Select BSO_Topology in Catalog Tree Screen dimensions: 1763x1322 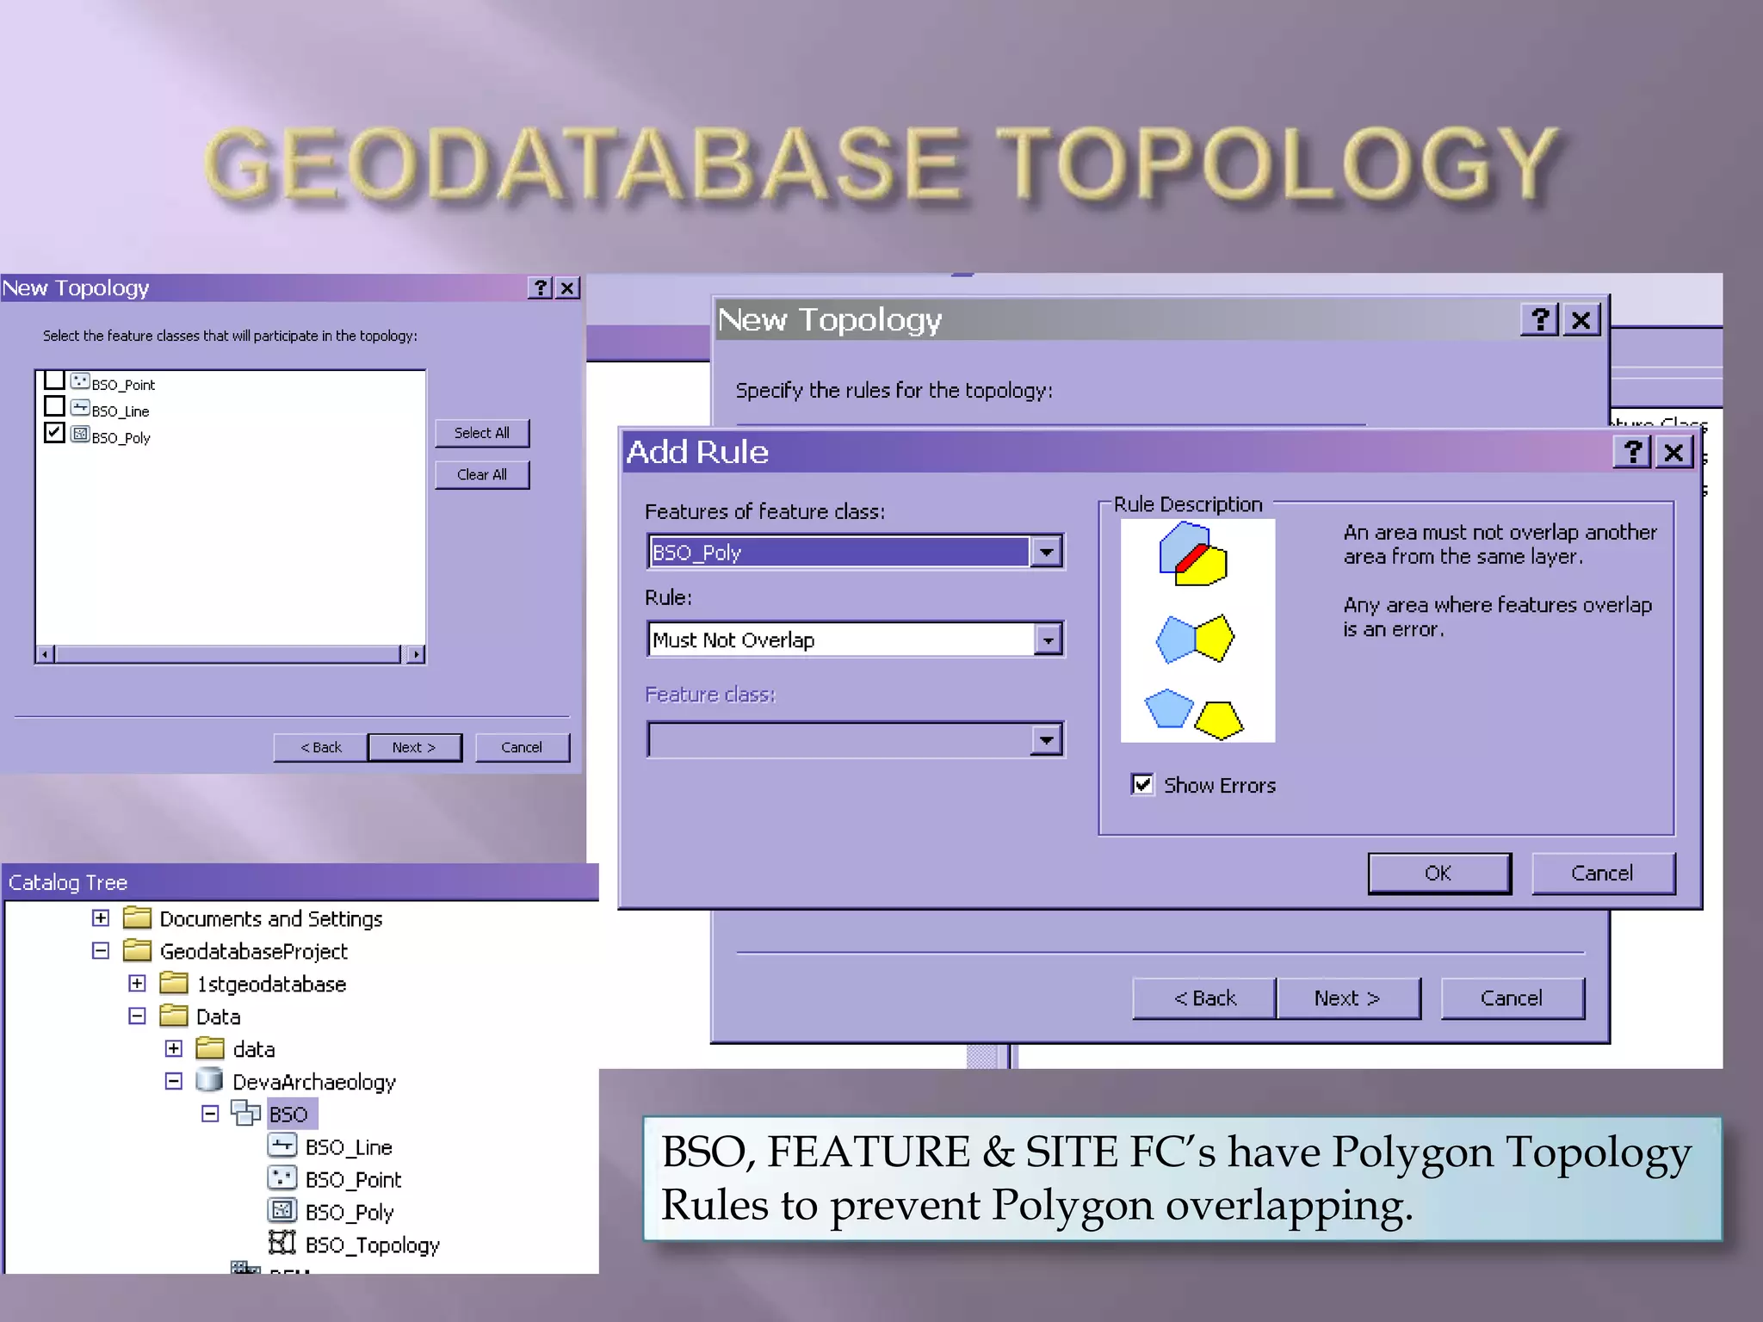coord(372,1245)
